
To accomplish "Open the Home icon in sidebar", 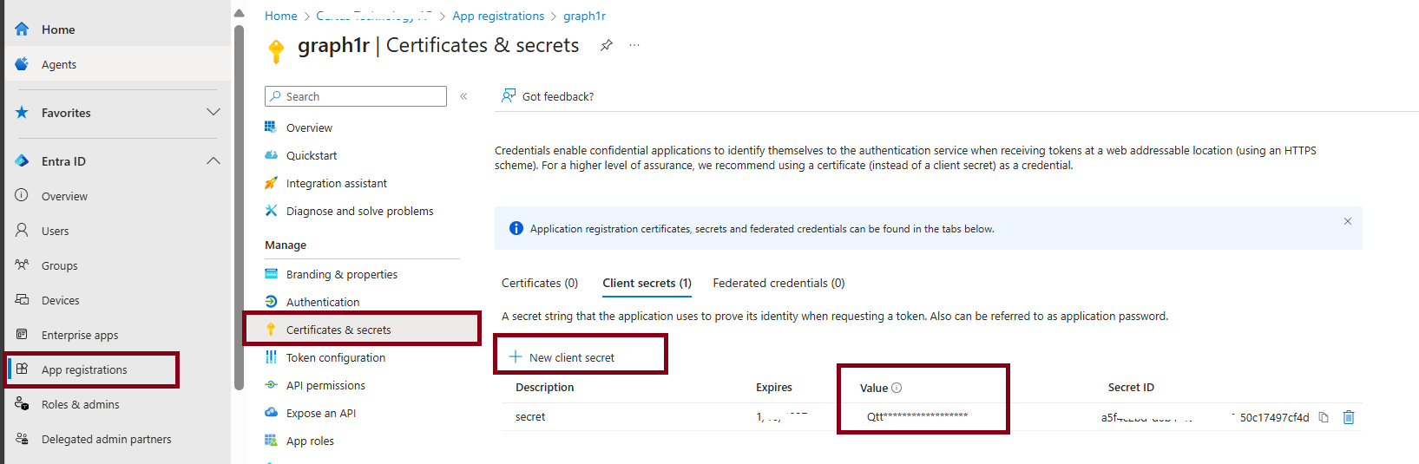I will pyautogui.click(x=23, y=29).
